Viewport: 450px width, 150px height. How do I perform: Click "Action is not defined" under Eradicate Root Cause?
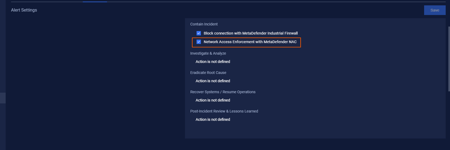(x=213, y=81)
